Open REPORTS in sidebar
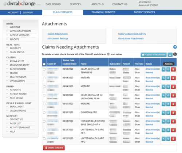The width and height of the screenshot is (182, 153). pyautogui.click(x=14, y=39)
